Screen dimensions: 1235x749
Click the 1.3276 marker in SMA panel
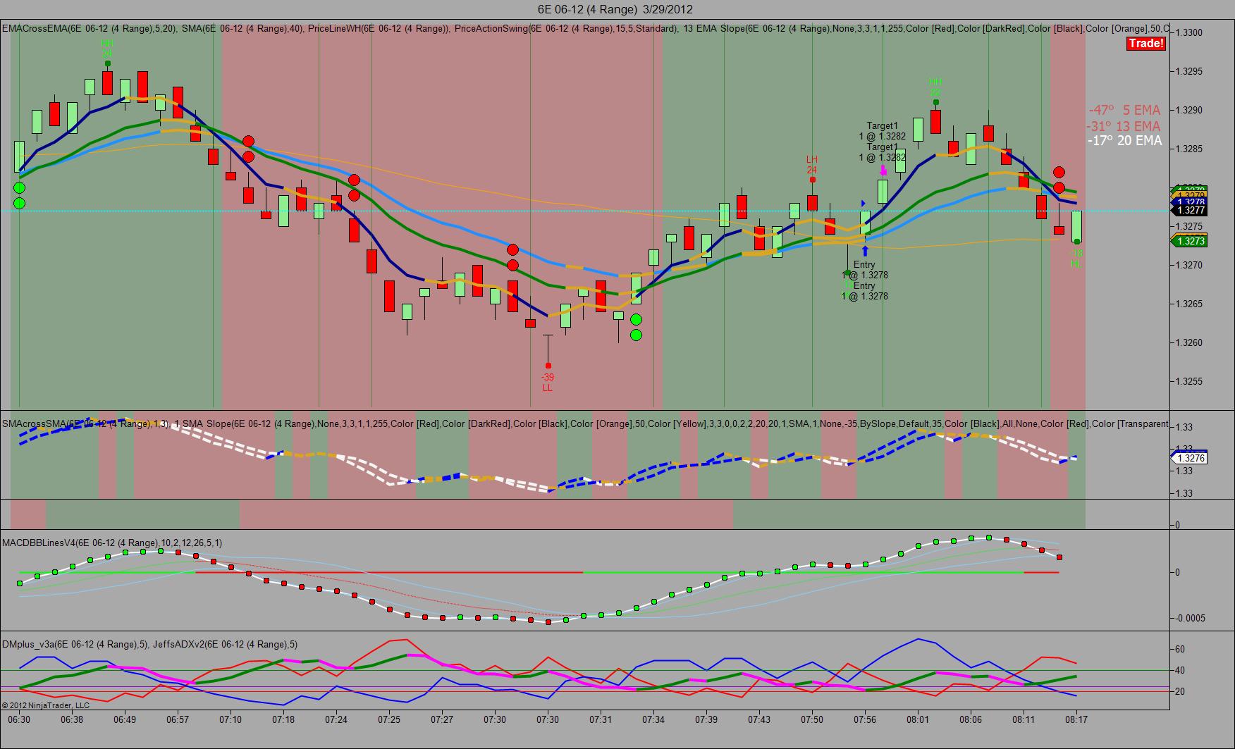(1189, 458)
